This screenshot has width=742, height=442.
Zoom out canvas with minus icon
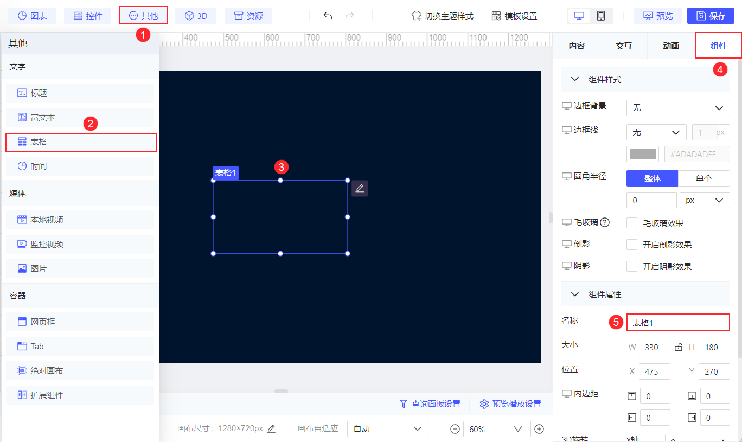coord(455,429)
